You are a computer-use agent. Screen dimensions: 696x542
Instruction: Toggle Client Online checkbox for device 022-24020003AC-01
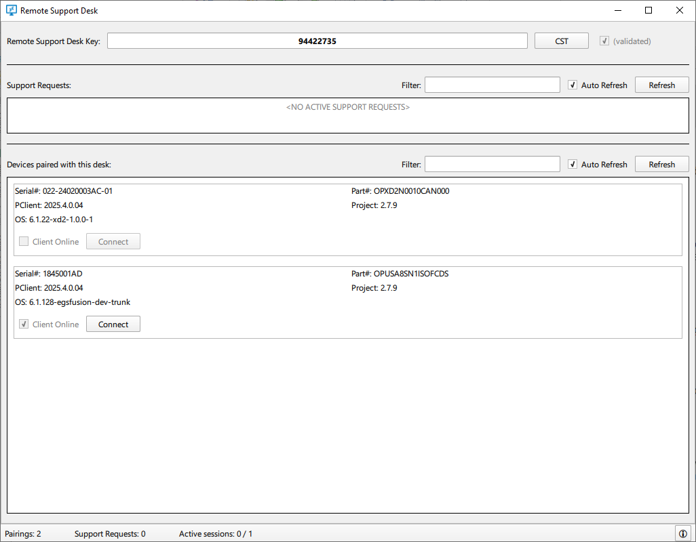coord(24,242)
